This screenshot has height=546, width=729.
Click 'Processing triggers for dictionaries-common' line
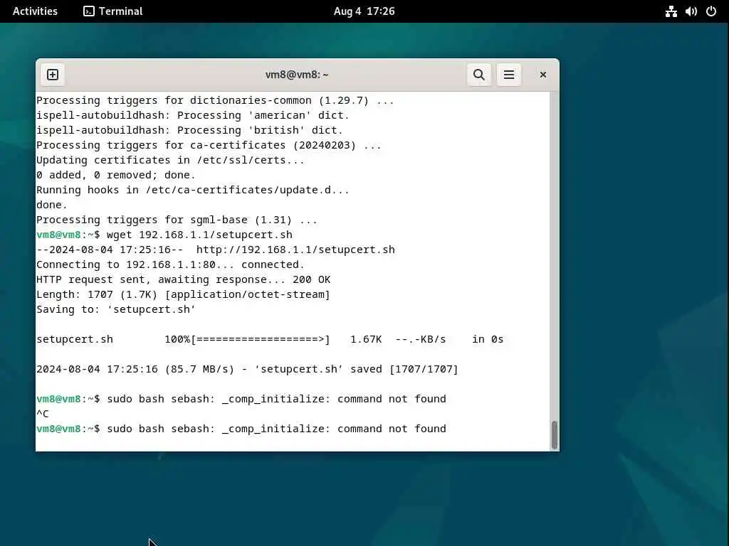click(x=215, y=100)
